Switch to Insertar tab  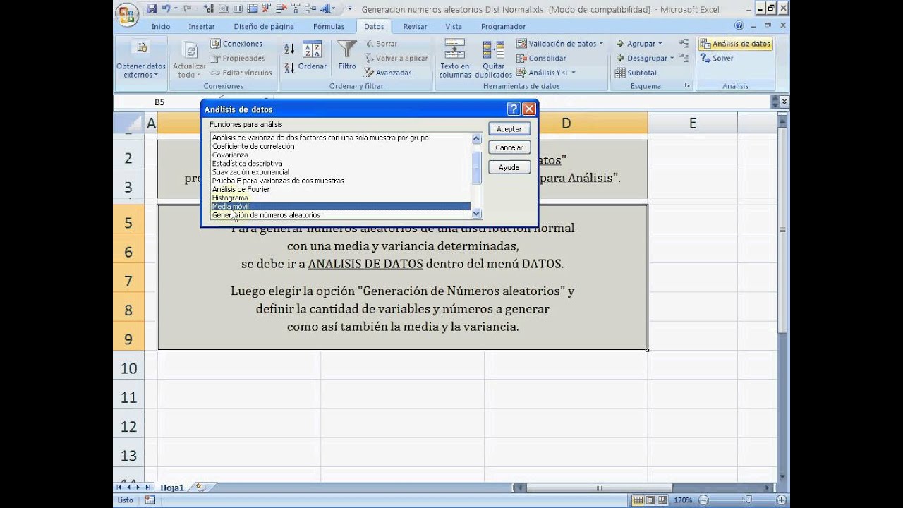tap(202, 27)
